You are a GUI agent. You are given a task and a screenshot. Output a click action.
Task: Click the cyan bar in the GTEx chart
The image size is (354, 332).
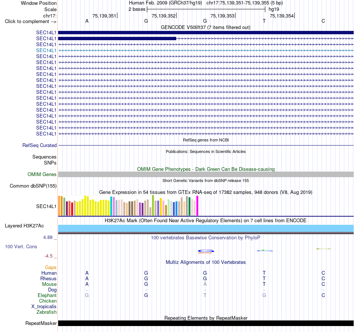[111, 206]
